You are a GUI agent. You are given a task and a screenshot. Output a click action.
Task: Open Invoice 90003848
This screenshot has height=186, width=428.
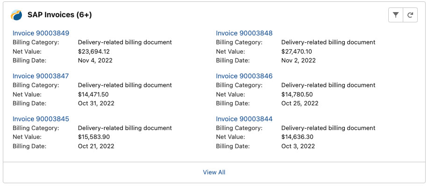(244, 33)
